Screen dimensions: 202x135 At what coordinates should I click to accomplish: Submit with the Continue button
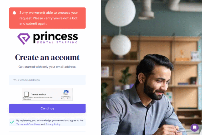47,108
